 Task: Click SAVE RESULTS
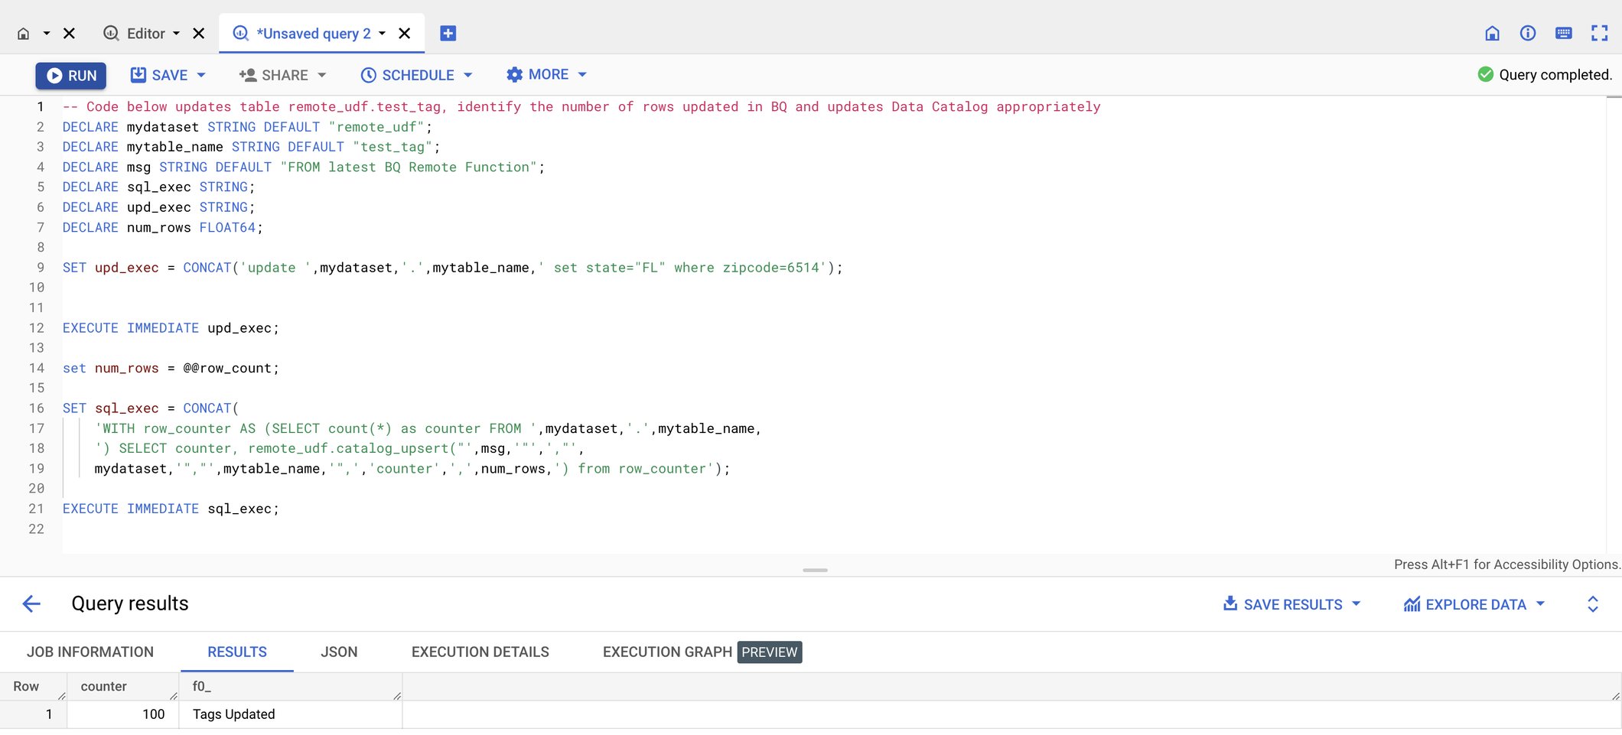click(1283, 604)
